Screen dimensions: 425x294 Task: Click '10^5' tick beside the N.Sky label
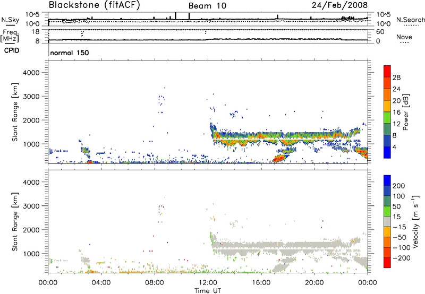coord(32,14)
